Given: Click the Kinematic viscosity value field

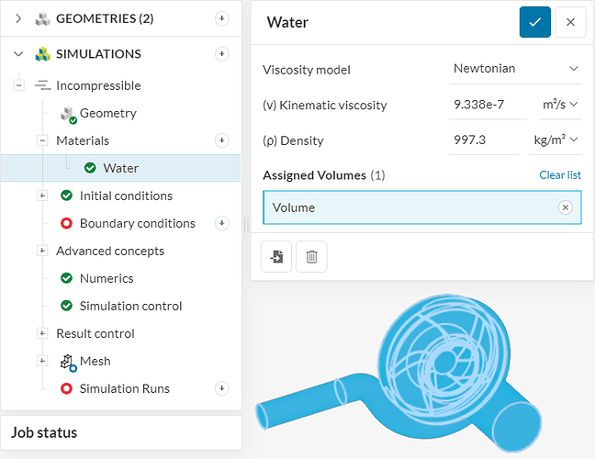Looking at the screenshot, I should click(487, 105).
